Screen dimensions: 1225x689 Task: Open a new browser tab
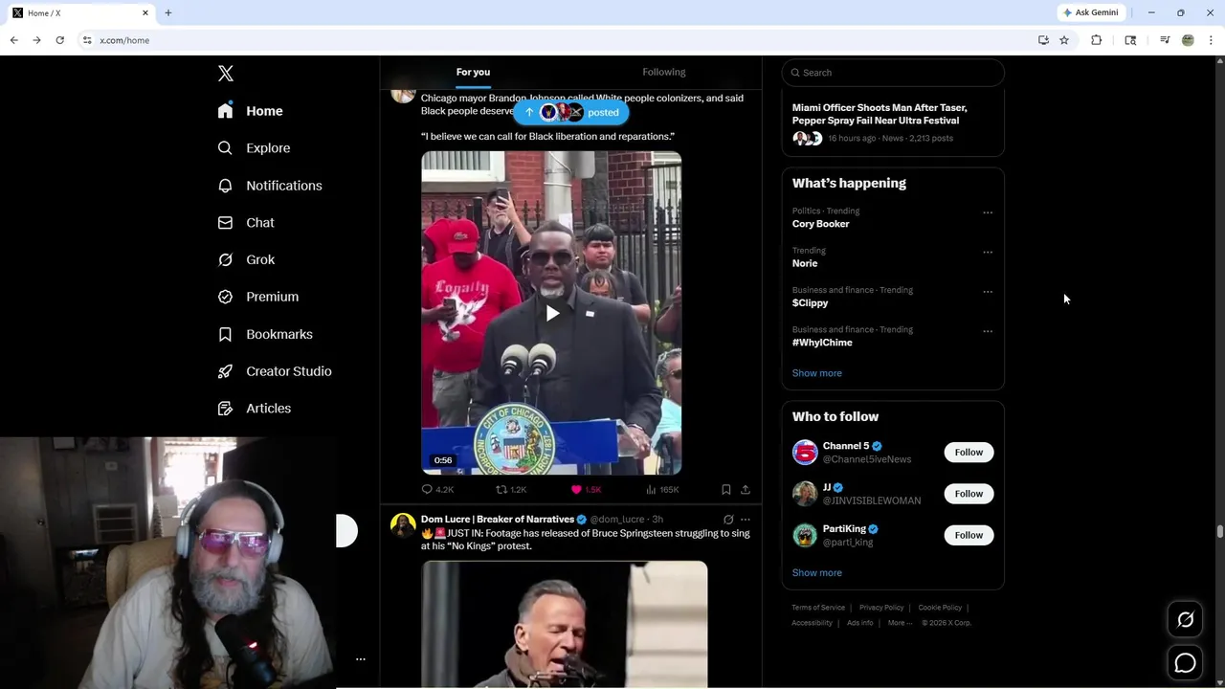pyautogui.click(x=168, y=12)
